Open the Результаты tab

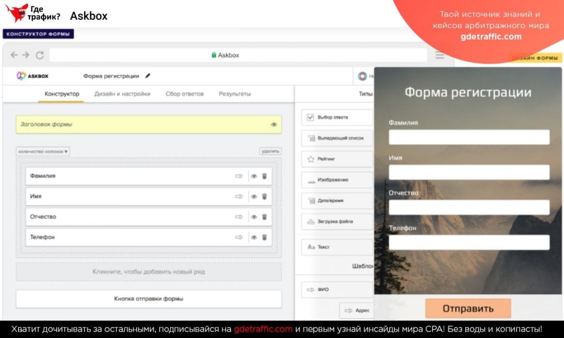(x=234, y=94)
